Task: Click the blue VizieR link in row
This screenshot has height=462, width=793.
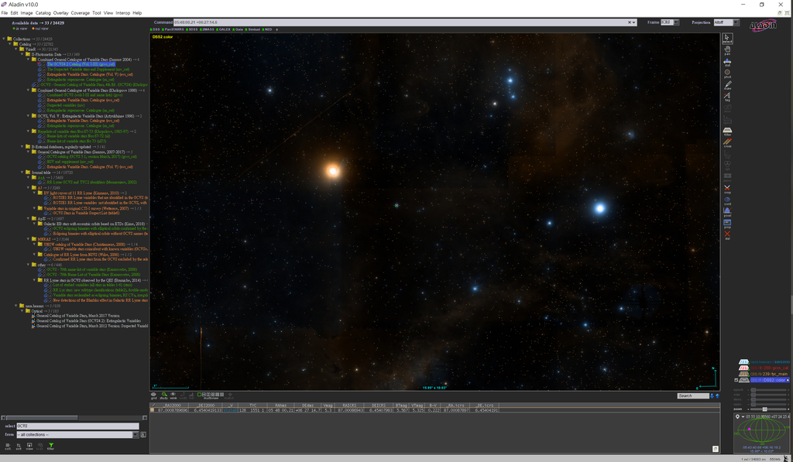Action: pyautogui.click(x=229, y=410)
